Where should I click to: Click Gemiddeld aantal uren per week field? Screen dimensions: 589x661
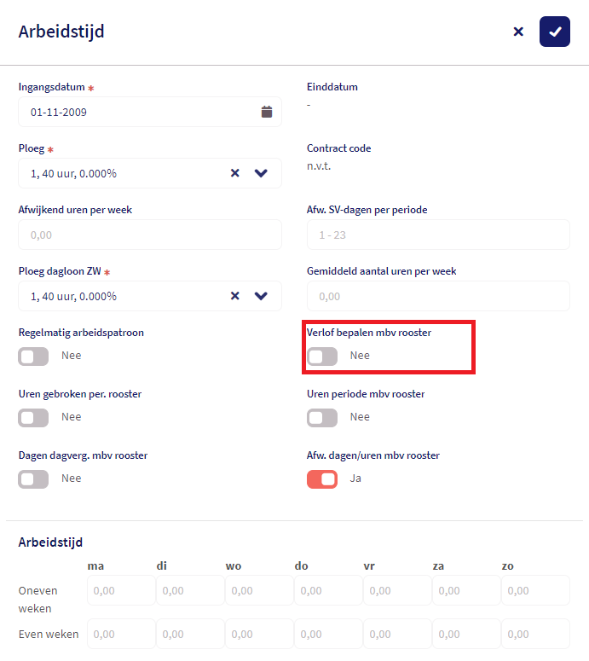pos(438,296)
